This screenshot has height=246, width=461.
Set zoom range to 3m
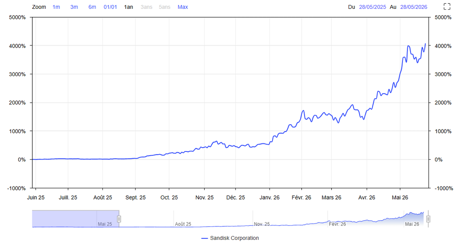pos(74,7)
